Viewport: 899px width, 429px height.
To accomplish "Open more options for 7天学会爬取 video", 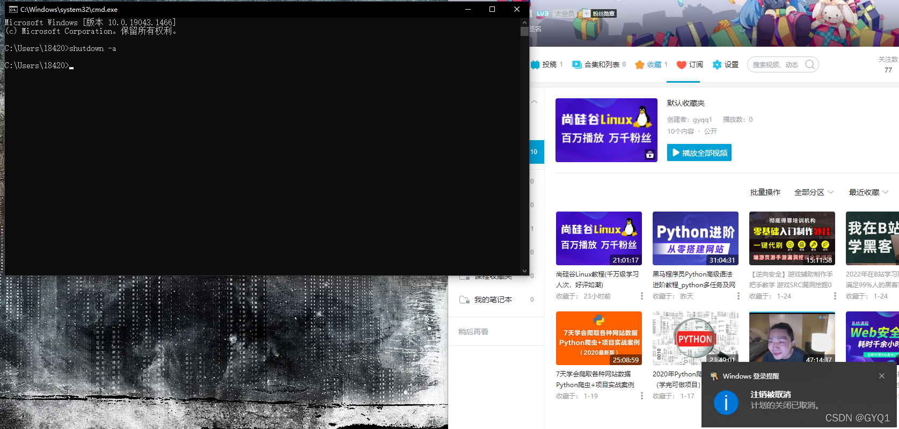I will click(641, 396).
